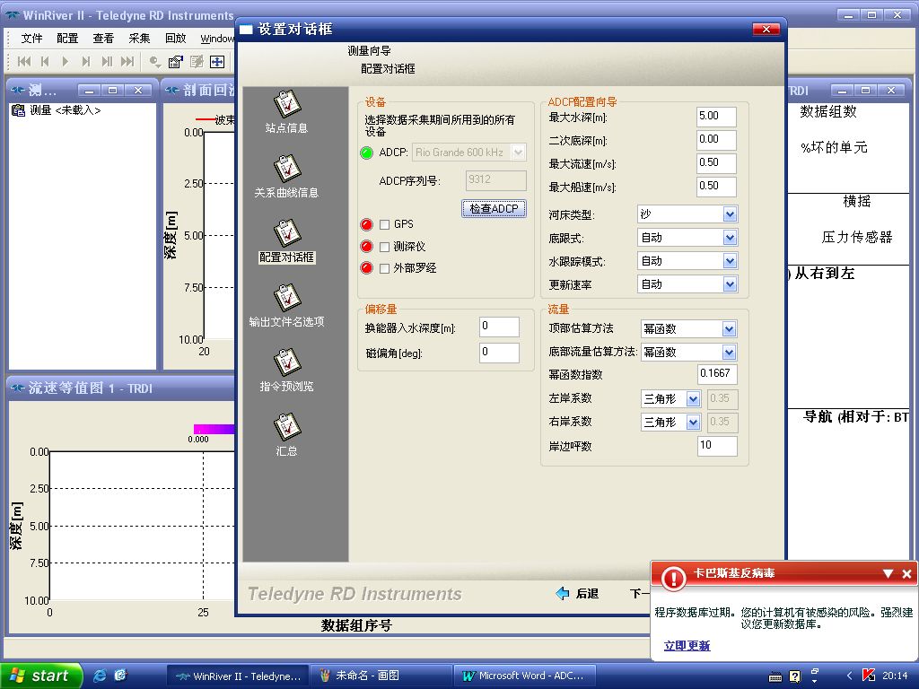The width and height of the screenshot is (919, 689).
Task: Open the 指令预浏览 sidebar icon
Action: (286, 362)
